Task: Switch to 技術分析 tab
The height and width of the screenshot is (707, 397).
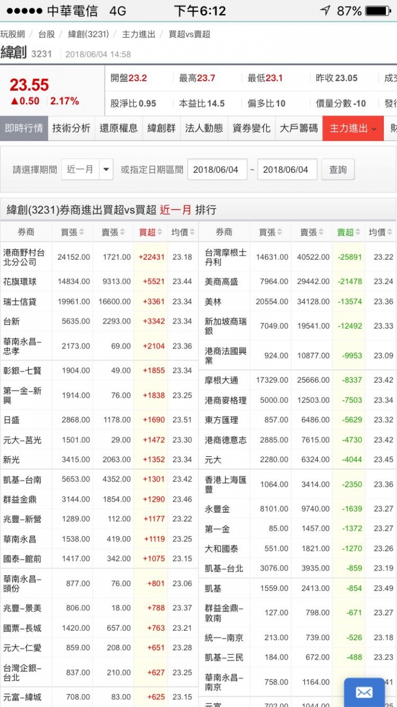Action: 71,128
